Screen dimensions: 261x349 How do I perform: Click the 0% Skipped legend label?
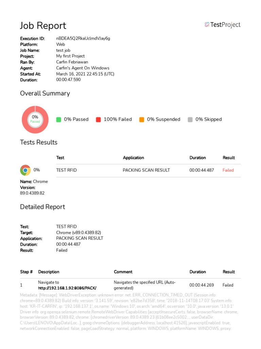pos(208,119)
